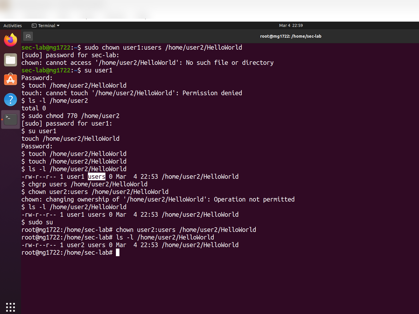419x314 pixels.
Task: Click the terminal cursor at root prompt
Action: point(118,252)
